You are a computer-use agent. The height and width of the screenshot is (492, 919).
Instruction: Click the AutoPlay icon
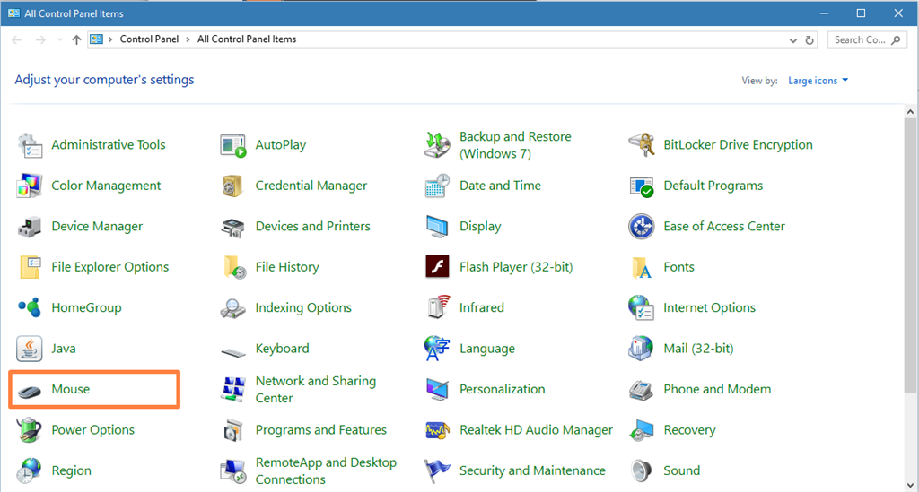pyautogui.click(x=233, y=145)
